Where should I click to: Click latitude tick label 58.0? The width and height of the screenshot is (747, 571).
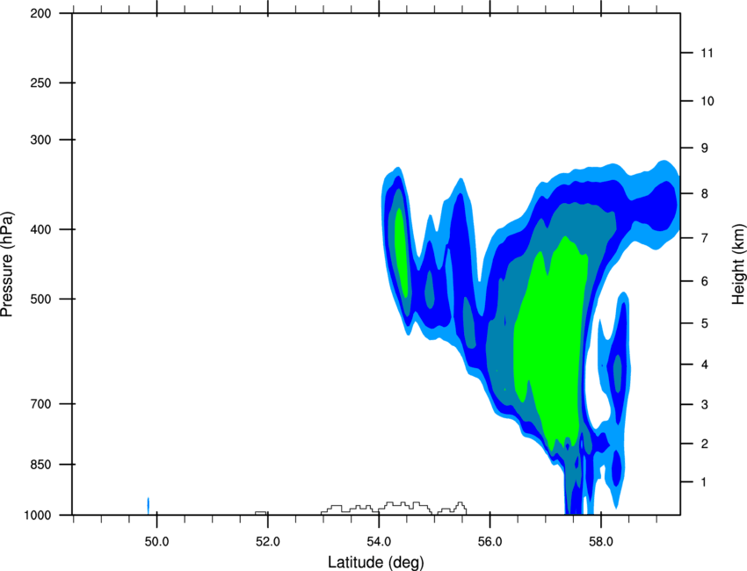[601, 542]
